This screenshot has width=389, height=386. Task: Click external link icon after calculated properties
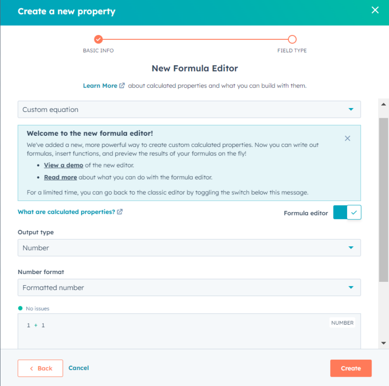coord(120,212)
